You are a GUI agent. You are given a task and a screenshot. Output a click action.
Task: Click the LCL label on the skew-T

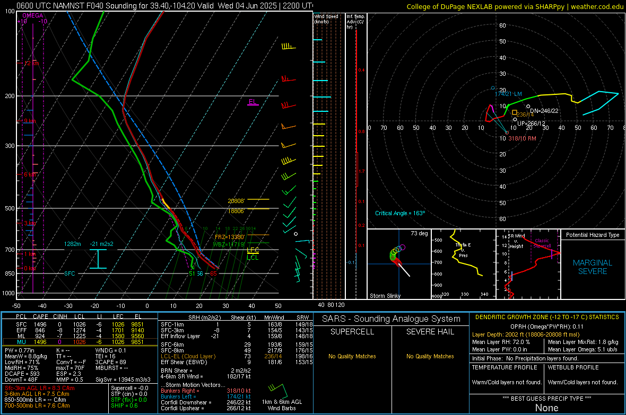pos(253,258)
